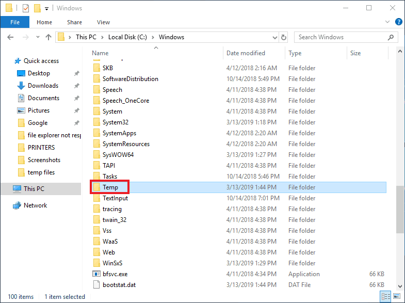405x303 pixels.
Task: Refresh the Windows folder view
Action: (284, 38)
